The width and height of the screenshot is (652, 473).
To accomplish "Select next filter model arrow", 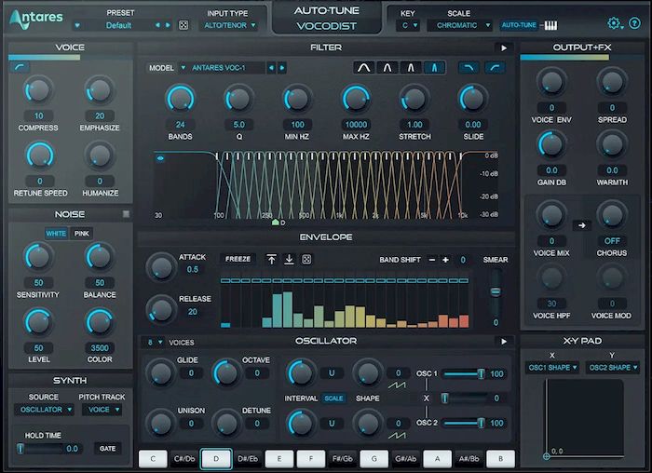I will [282, 67].
